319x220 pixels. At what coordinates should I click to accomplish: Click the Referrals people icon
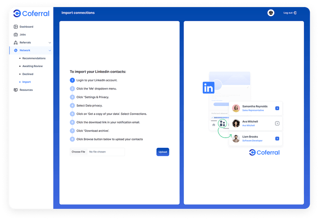pos(16,42)
